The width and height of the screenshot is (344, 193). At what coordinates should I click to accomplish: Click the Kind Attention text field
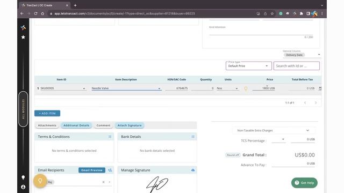tap(261, 32)
